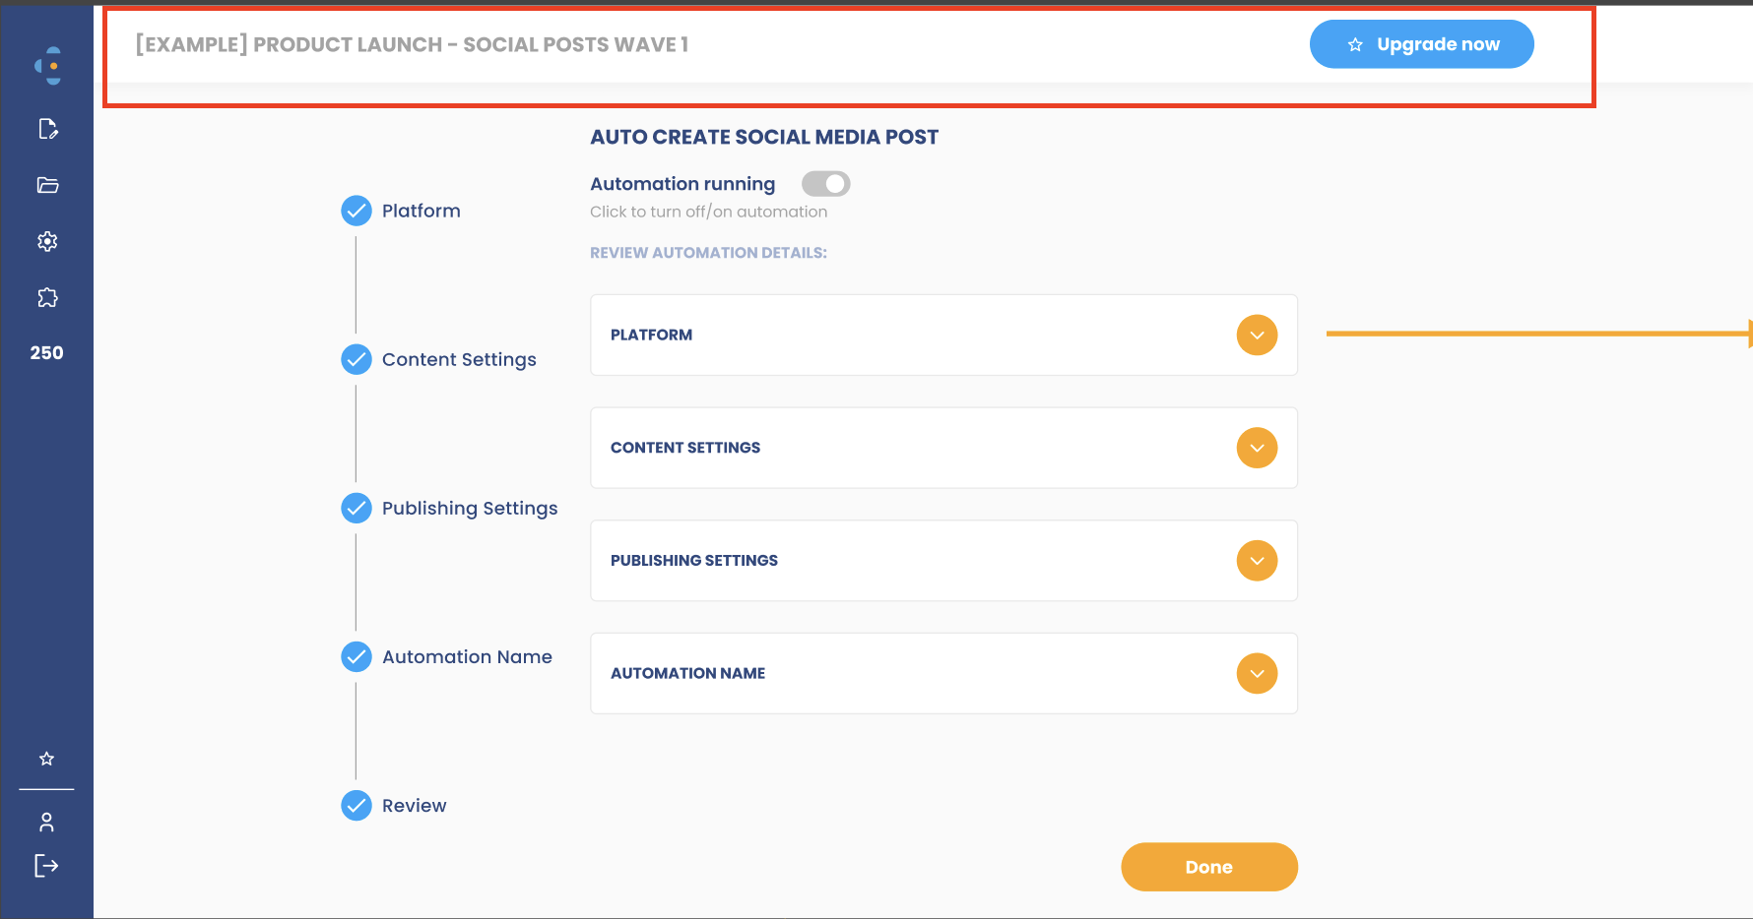Go to the Automation Name step
Viewport: 1753px width, 919px height.
[x=467, y=657]
